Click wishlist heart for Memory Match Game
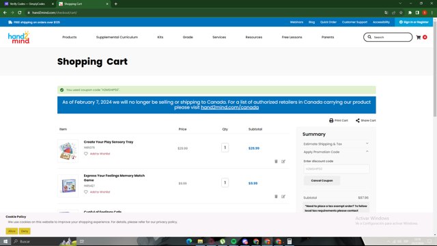This screenshot has width=437, height=246. [86, 192]
